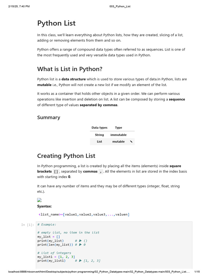Click the my_list1 = [1, 2, 3] code line
Screen dimensions: 208x278
(56, 257)
